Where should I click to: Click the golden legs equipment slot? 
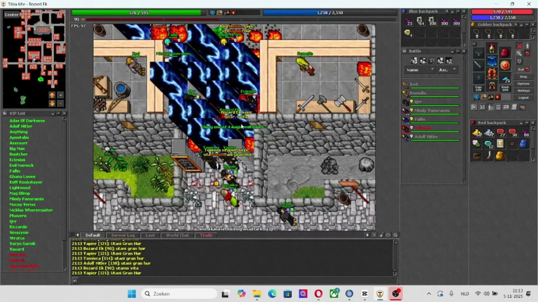492,73
